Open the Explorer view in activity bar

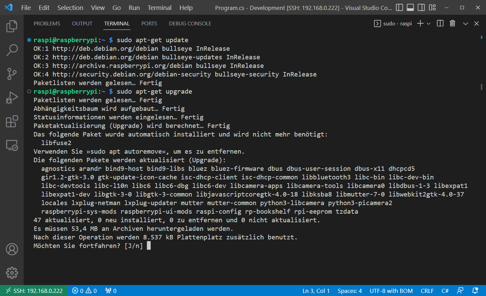[x=12, y=26]
